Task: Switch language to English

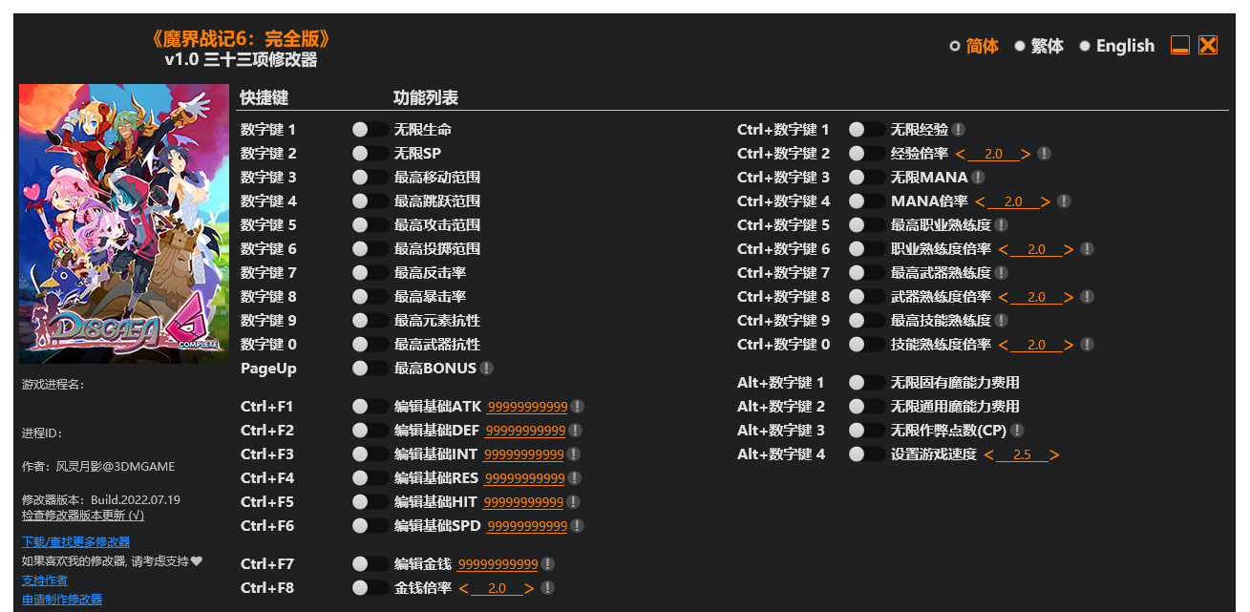Action: (x=1117, y=46)
